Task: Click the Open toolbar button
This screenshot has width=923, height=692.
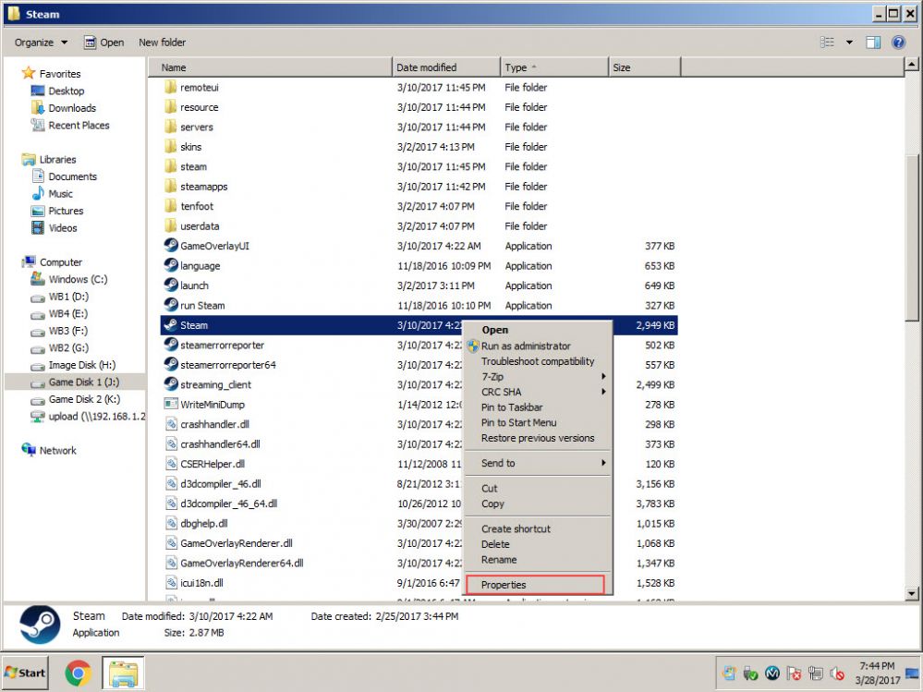Action: coord(104,42)
